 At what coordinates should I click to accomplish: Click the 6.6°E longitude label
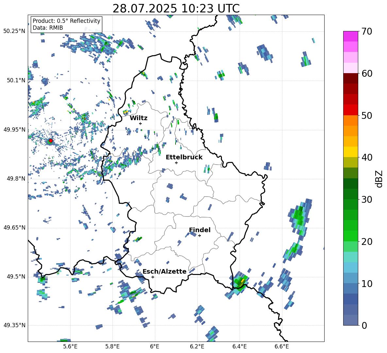pyautogui.click(x=282, y=346)
